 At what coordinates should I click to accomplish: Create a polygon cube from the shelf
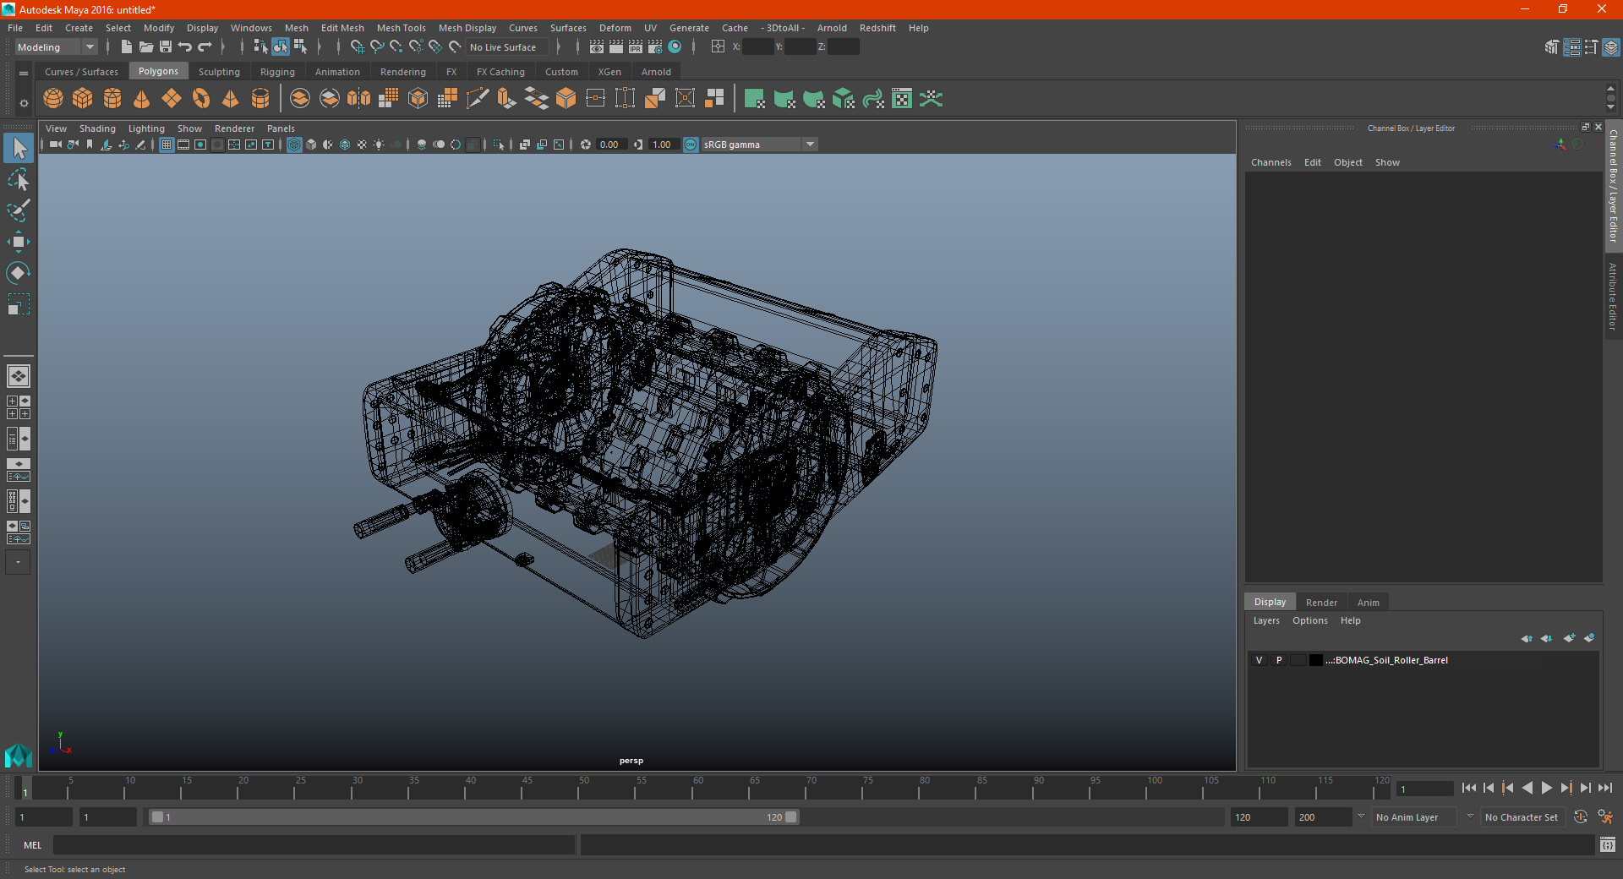pos(83,99)
